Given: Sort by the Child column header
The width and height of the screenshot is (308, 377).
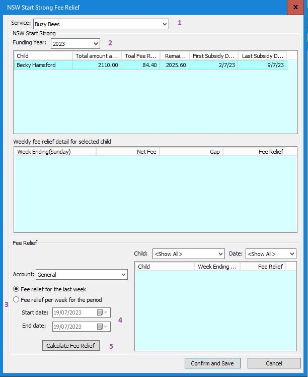Looking at the screenshot, I should [x=43, y=56].
